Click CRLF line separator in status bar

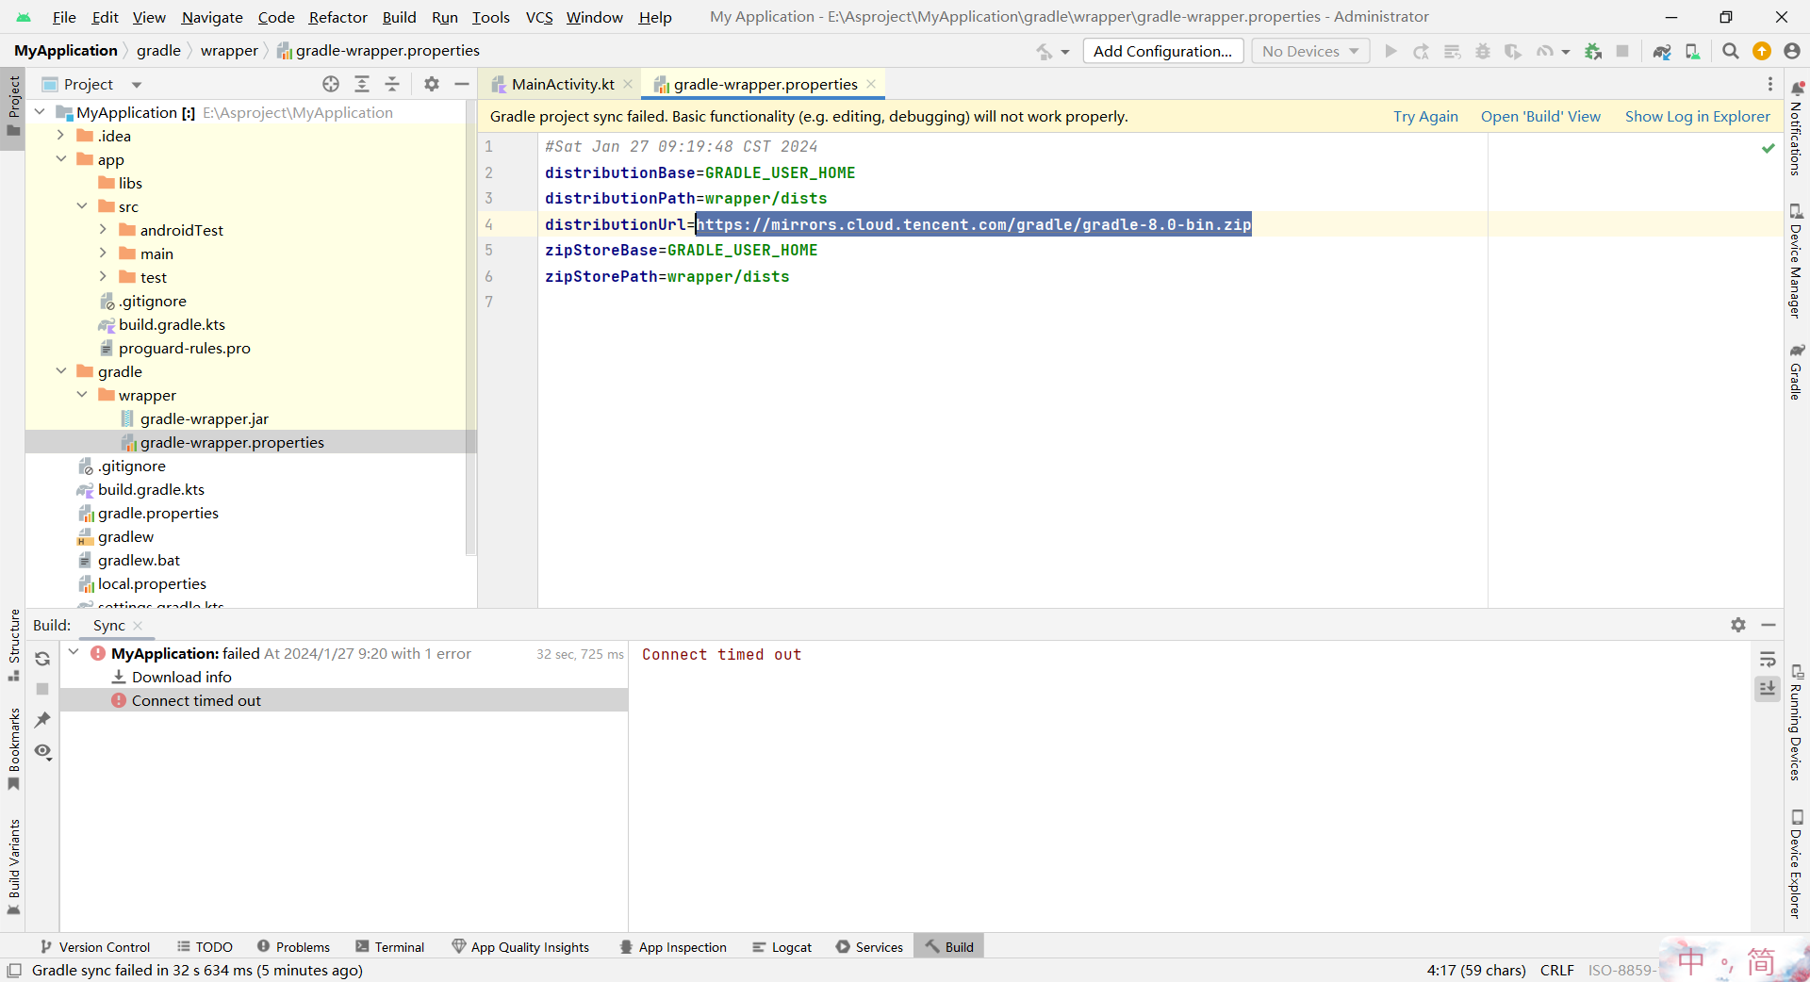1556,970
